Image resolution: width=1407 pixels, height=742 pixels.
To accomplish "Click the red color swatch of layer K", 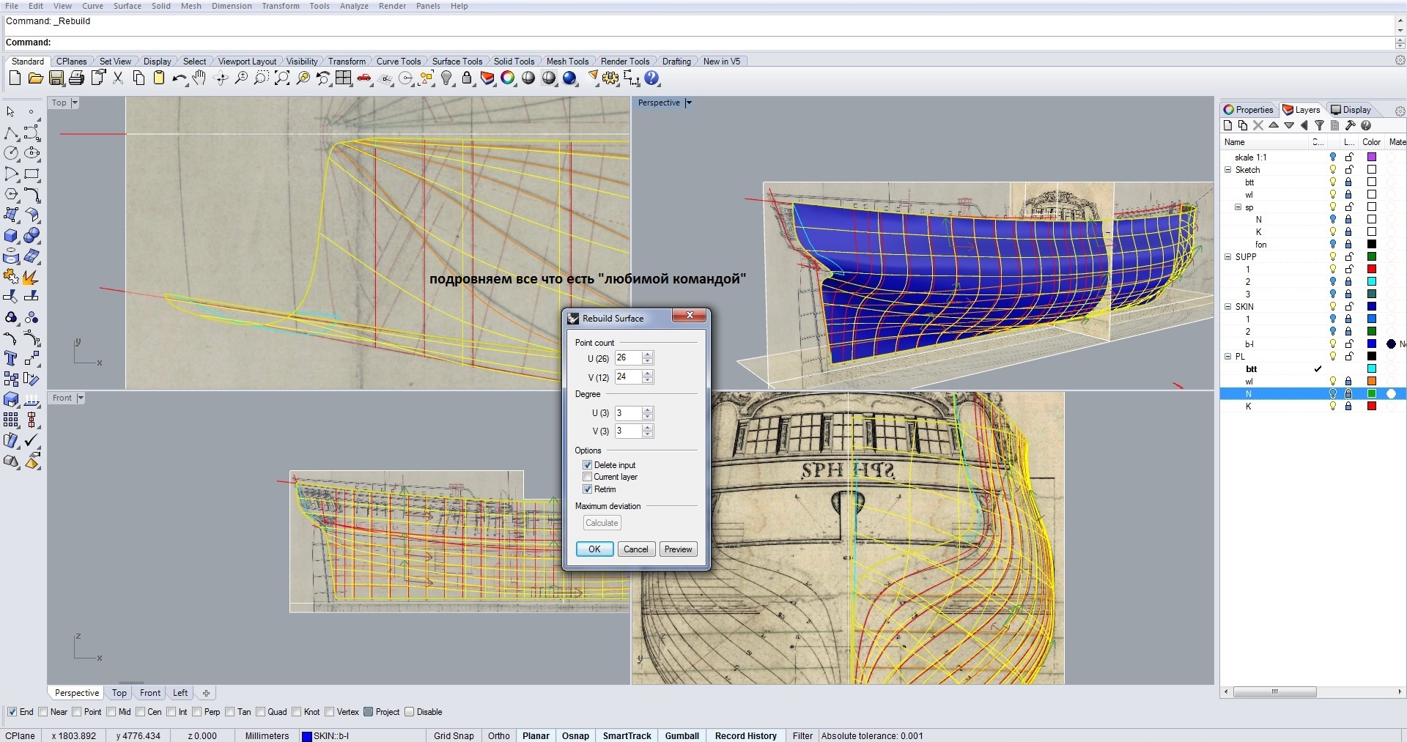I will click(x=1371, y=407).
